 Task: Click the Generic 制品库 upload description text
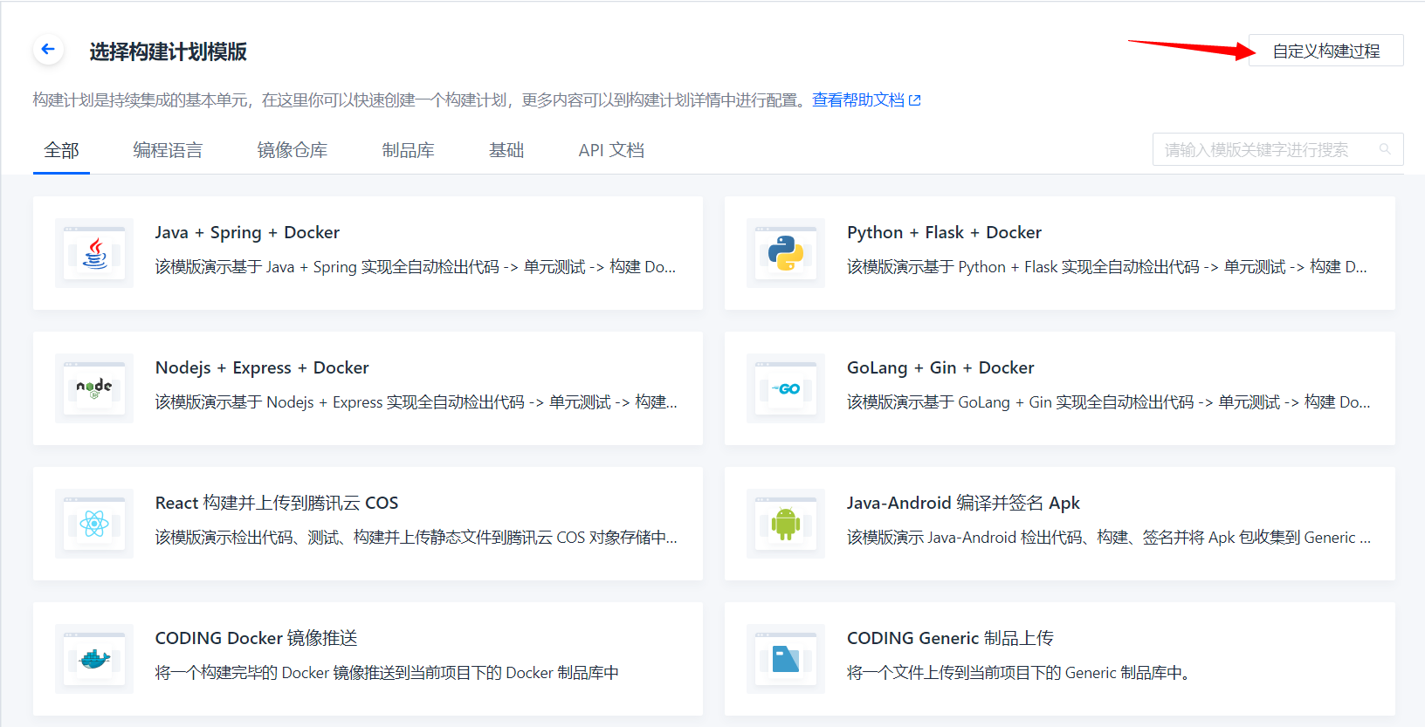click(x=1019, y=673)
